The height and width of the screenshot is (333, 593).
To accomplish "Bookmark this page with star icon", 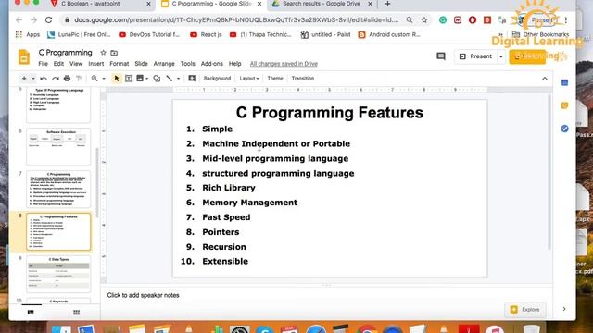I will point(424,20).
